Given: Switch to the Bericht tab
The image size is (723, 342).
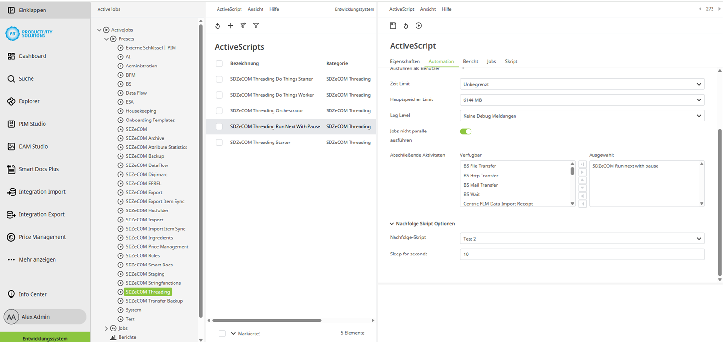Looking at the screenshot, I should coord(471,61).
